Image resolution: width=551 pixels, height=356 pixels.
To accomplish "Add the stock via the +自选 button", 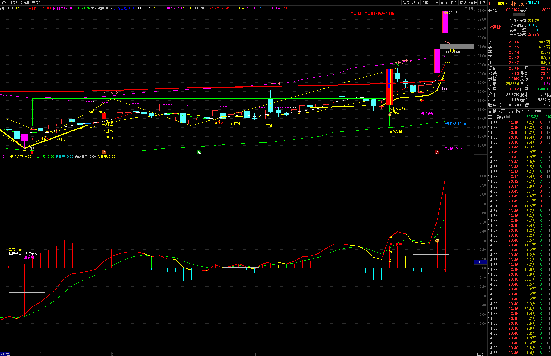I will [x=473, y=3].
